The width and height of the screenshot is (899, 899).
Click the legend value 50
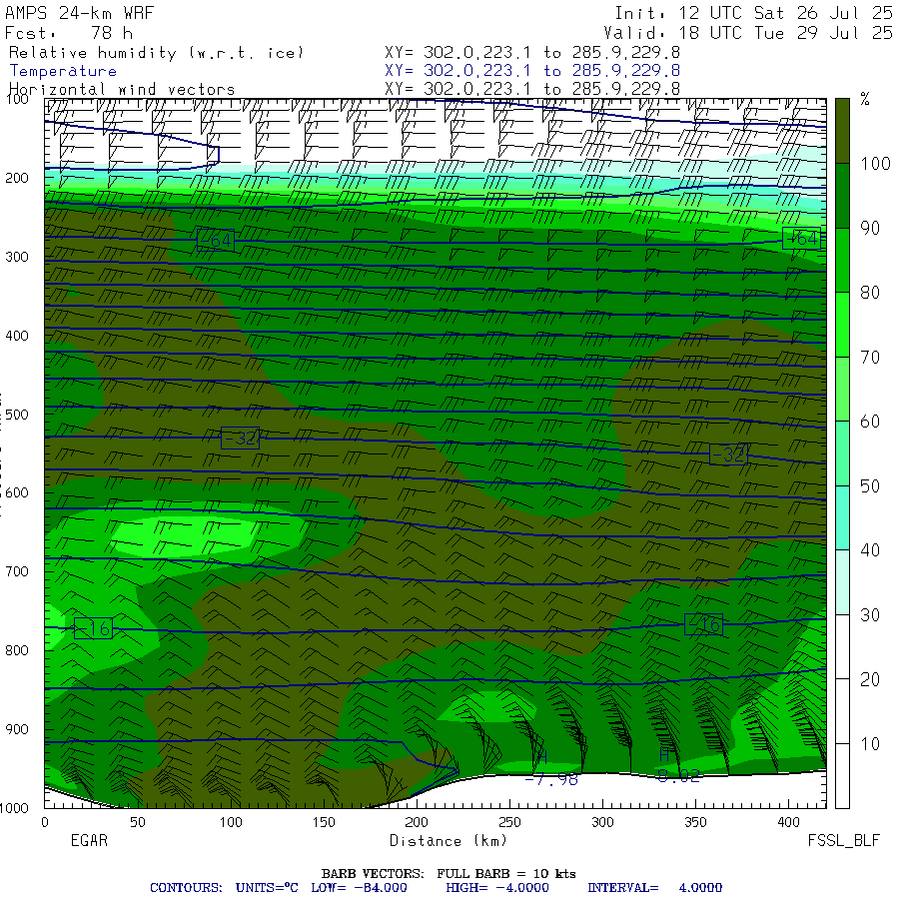tap(870, 486)
